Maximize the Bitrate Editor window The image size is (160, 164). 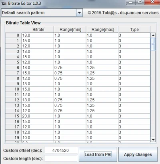click(x=140, y=2)
